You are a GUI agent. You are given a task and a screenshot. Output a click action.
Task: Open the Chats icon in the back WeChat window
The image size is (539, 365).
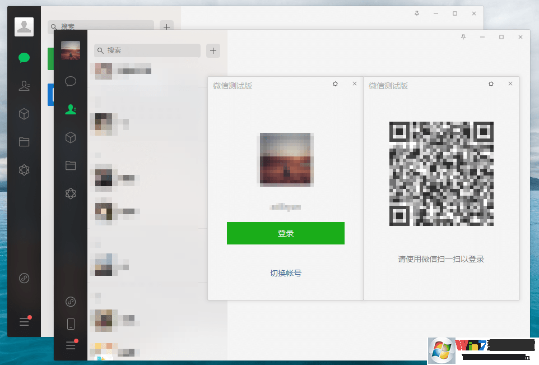point(24,57)
